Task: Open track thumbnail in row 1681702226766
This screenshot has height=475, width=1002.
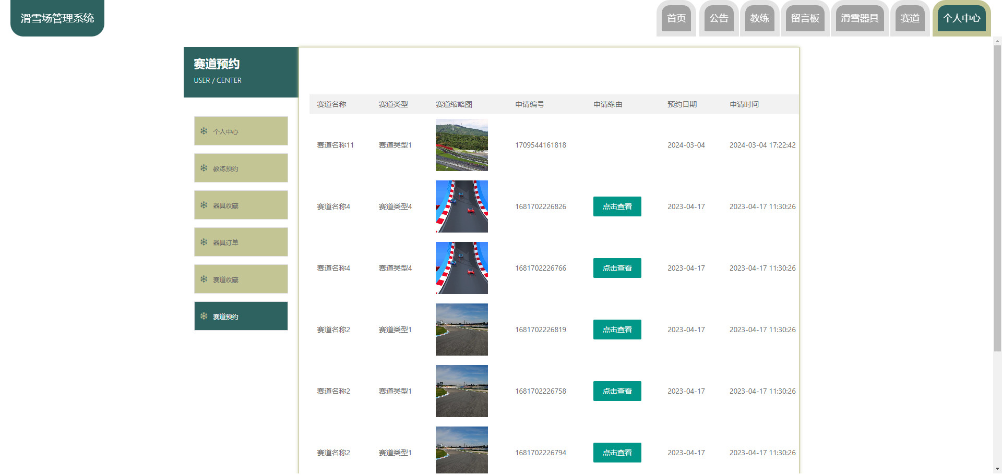Action: pos(462,268)
